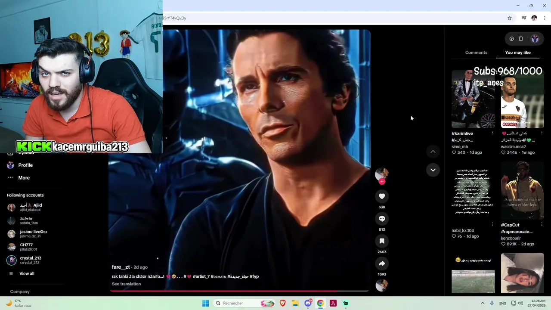
Task: Click the #fyp hashtag in the caption
Action: point(254,276)
